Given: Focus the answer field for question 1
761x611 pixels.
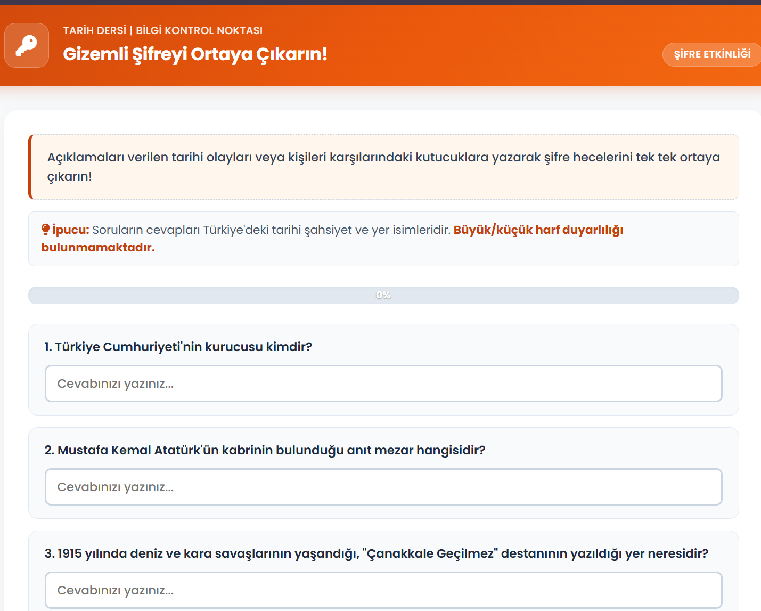Looking at the screenshot, I should tap(383, 384).
